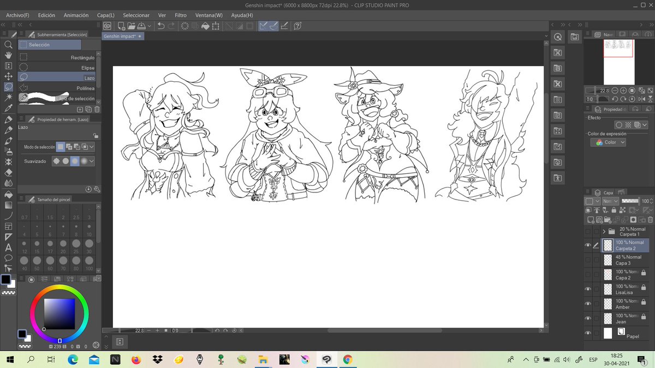This screenshot has width=655, height=368.
Task: Select the Fill bucket tool
Action: 8,194
